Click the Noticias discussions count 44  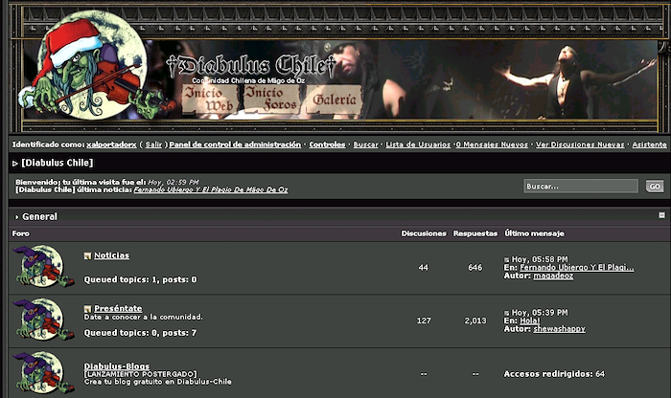(424, 268)
